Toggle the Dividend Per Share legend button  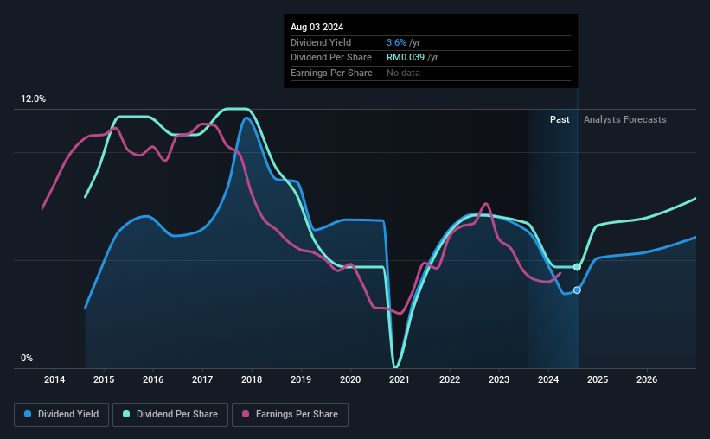pos(170,415)
